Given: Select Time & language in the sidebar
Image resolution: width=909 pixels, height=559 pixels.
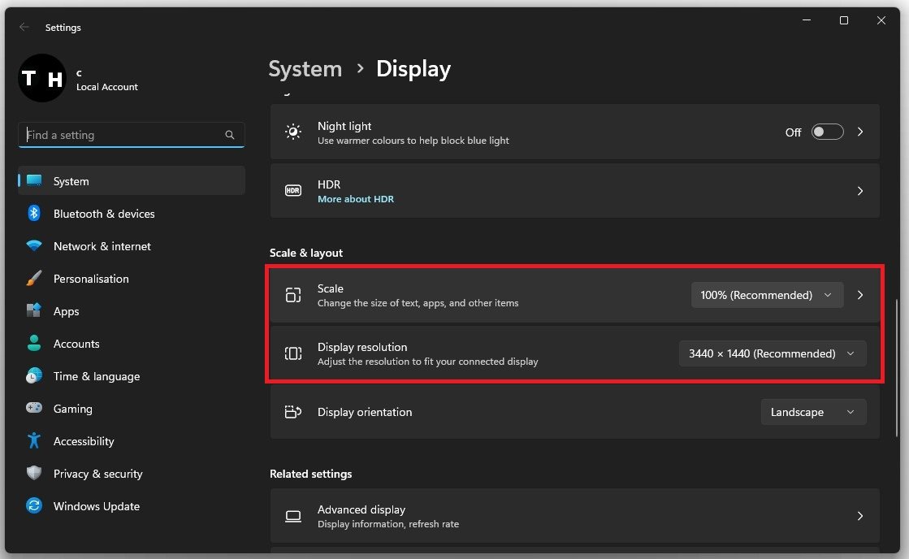Looking at the screenshot, I should (96, 376).
